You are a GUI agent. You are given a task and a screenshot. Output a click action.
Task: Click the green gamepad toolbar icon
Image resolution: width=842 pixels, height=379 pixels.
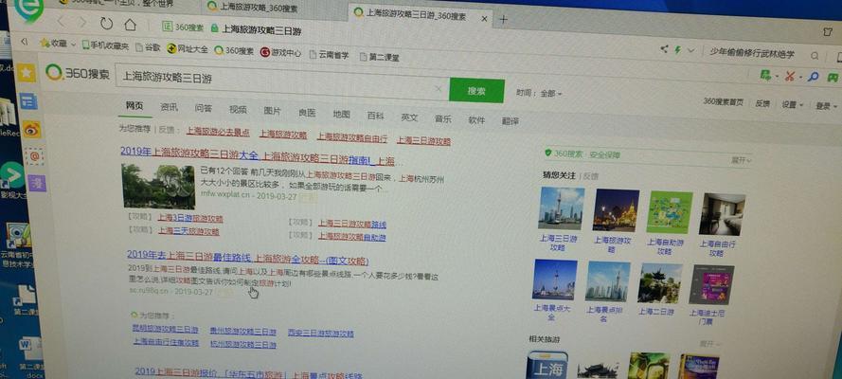[x=833, y=78]
